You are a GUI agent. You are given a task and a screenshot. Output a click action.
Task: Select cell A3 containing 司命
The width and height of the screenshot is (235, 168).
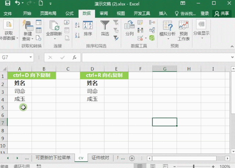(x=19, y=91)
